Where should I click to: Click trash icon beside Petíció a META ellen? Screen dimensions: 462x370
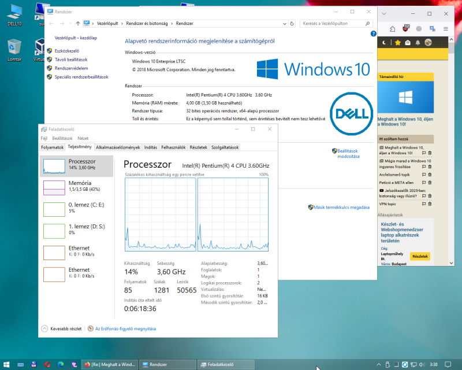pyautogui.click(x=430, y=183)
